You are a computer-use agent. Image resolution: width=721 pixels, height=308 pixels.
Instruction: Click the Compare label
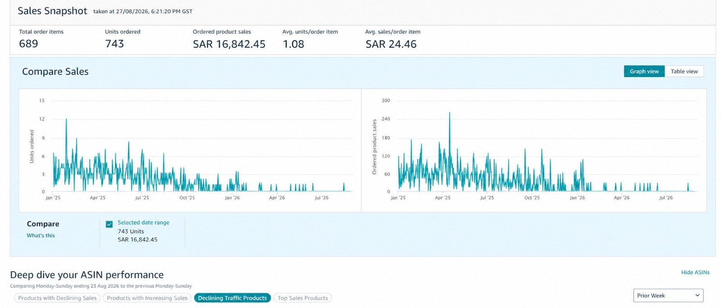click(43, 224)
